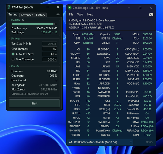Click the Duration value 00:18:45

(52, 71)
